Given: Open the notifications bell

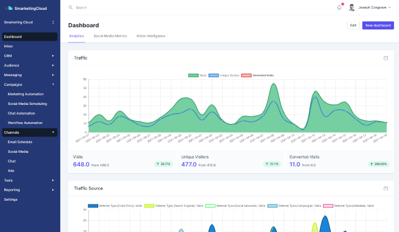Looking at the screenshot, I should click(339, 7).
